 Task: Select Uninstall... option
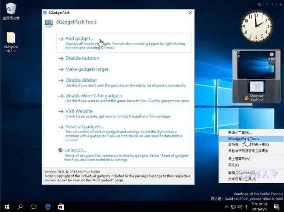(124, 155)
